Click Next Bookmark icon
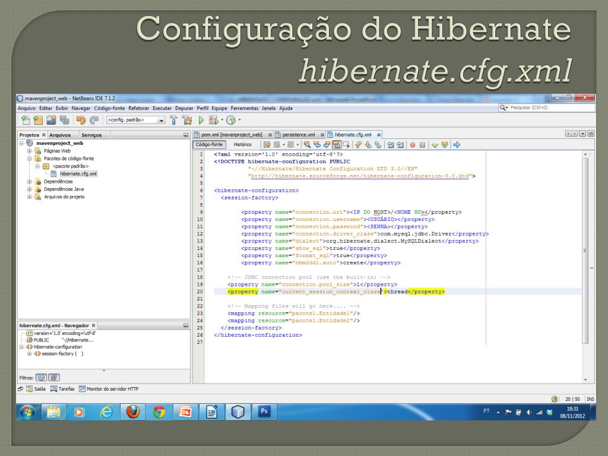Screen dimensions: 608x456 click(368, 145)
